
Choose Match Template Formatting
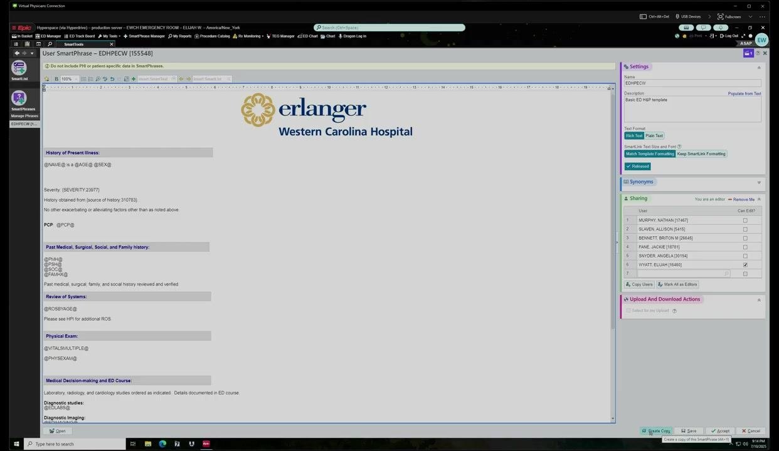(x=650, y=154)
